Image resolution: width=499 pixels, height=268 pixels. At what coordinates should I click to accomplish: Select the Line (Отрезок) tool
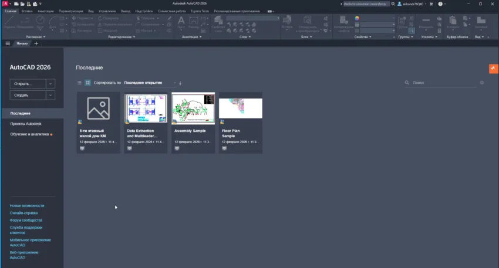pyautogui.click(x=9, y=22)
